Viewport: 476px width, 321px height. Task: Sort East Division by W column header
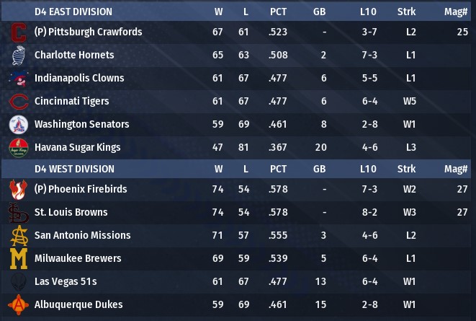click(x=218, y=12)
